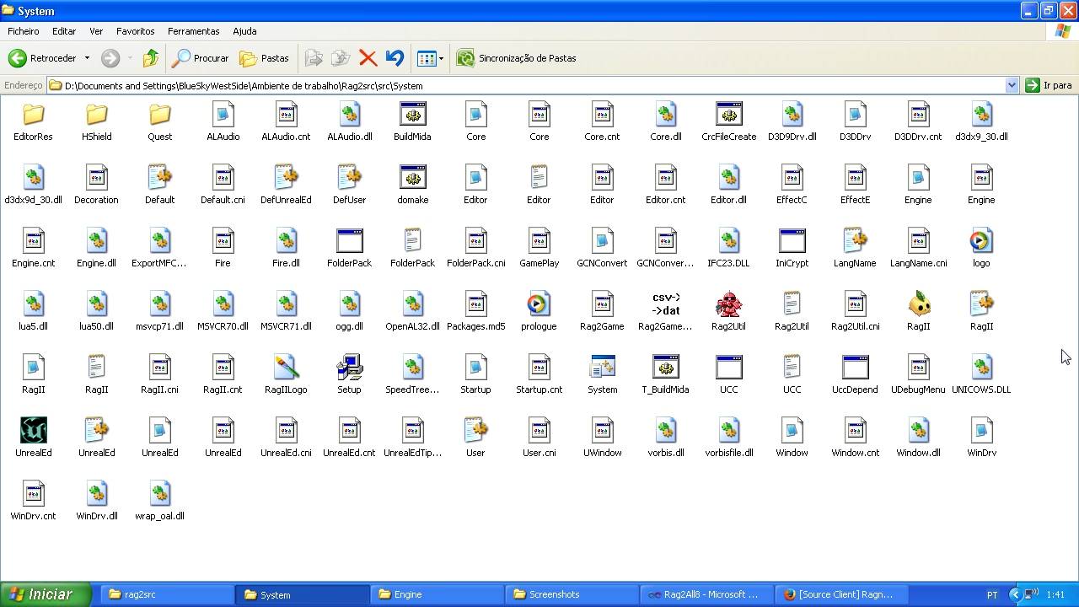The width and height of the screenshot is (1079, 607).
Task: Select the EffectC file icon
Action: (x=792, y=185)
